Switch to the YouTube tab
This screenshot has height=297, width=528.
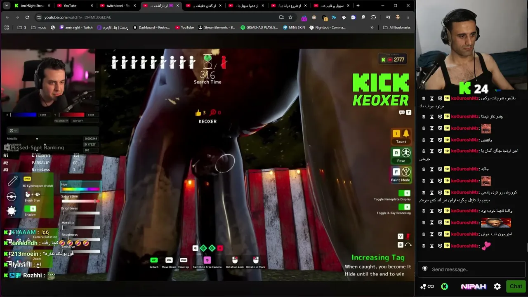click(x=75, y=6)
